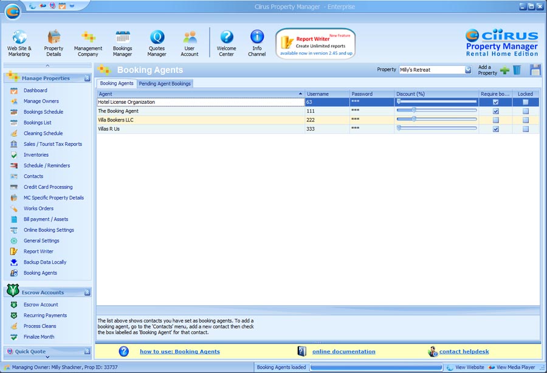Click the sidebar scroll-up arrow
Viewport: 547px width, 373px height.
48,66
